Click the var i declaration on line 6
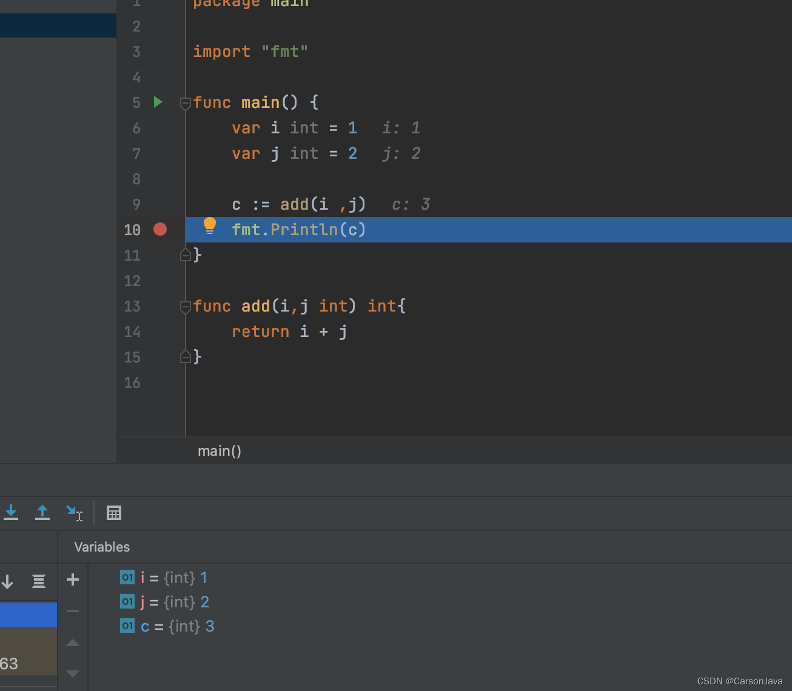792x691 pixels. [x=294, y=128]
